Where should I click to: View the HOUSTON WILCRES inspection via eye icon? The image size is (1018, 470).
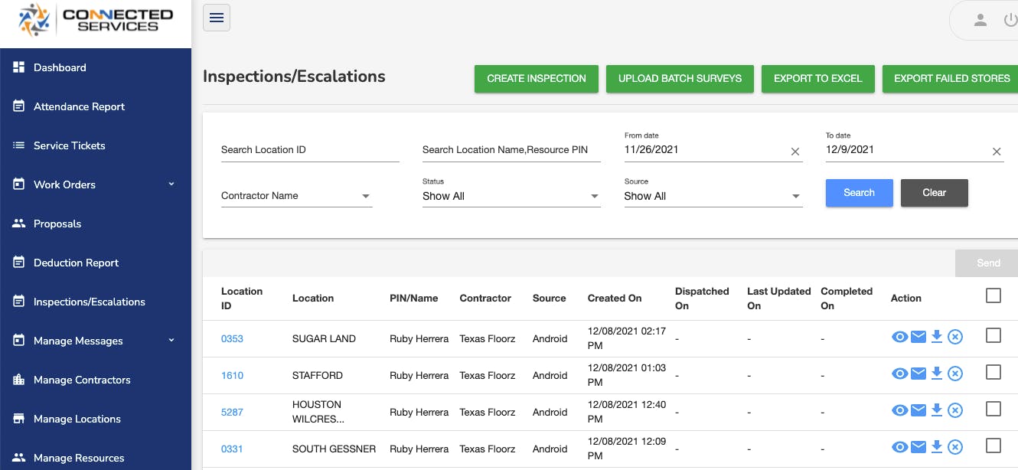(900, 410)
